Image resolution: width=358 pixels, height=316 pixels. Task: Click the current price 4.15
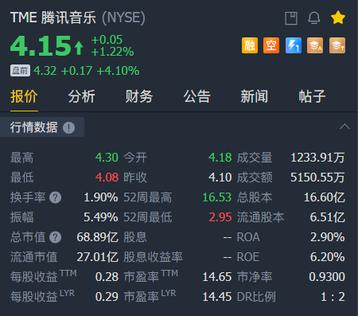[x=41, y=46]
